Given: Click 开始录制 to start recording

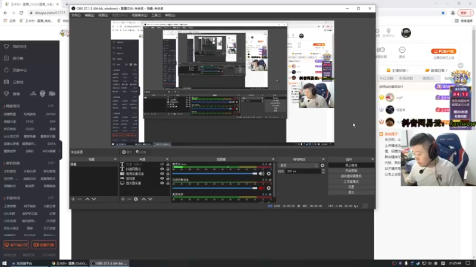Looking at the screenshot, I should 351,171.
